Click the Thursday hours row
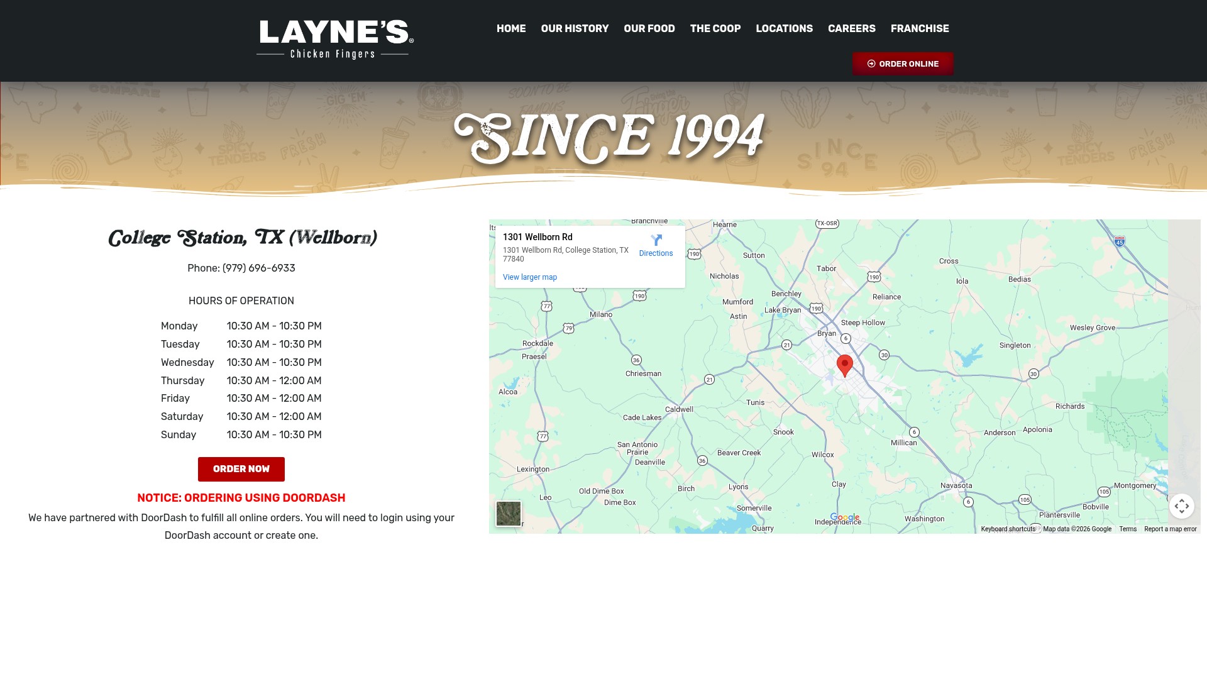The image size is (1207, 679). coord(241,380)
